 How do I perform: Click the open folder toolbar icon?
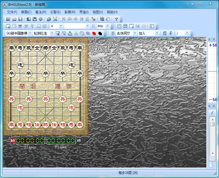(14, 19)
